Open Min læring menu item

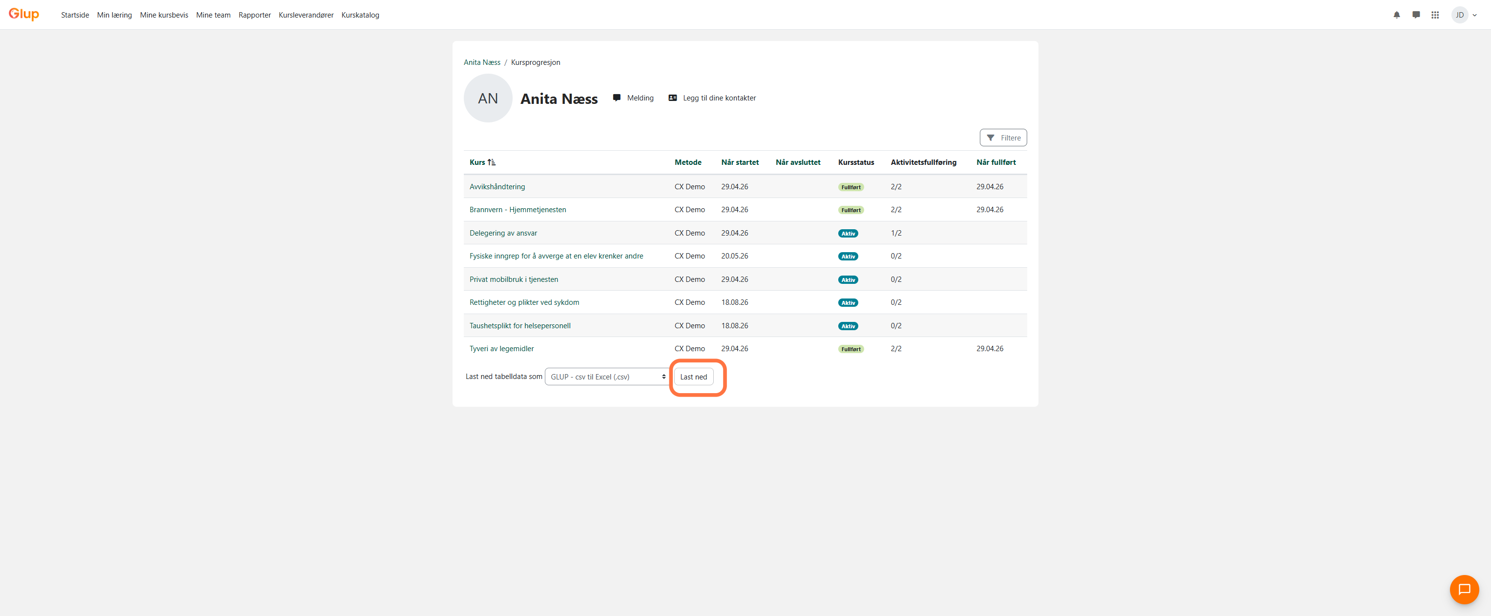115,15
